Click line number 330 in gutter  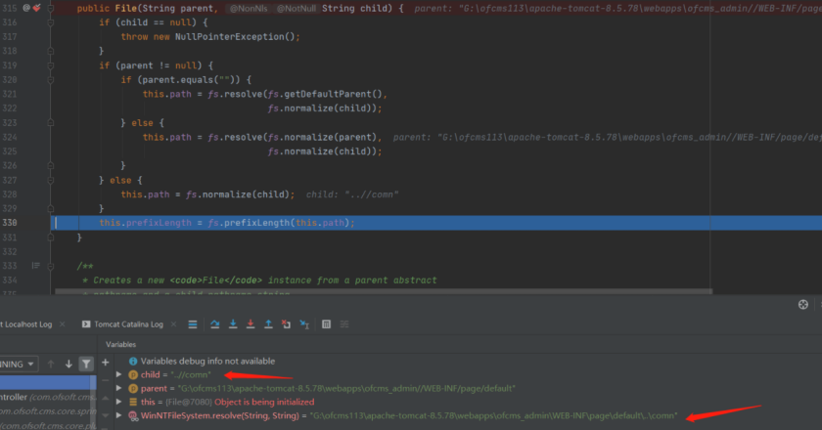tap(10, 223)
